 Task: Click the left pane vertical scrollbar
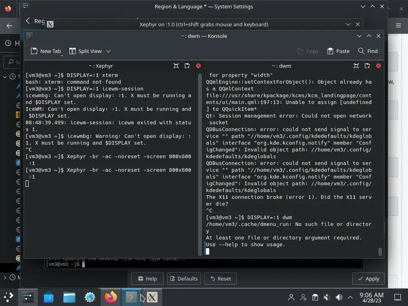[200, 165]
